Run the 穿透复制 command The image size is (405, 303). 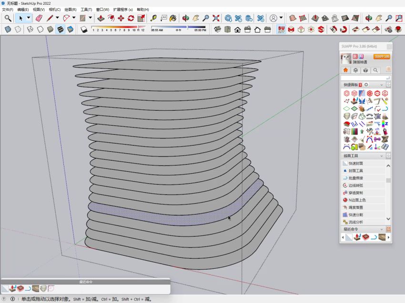(x=364, y=193)
